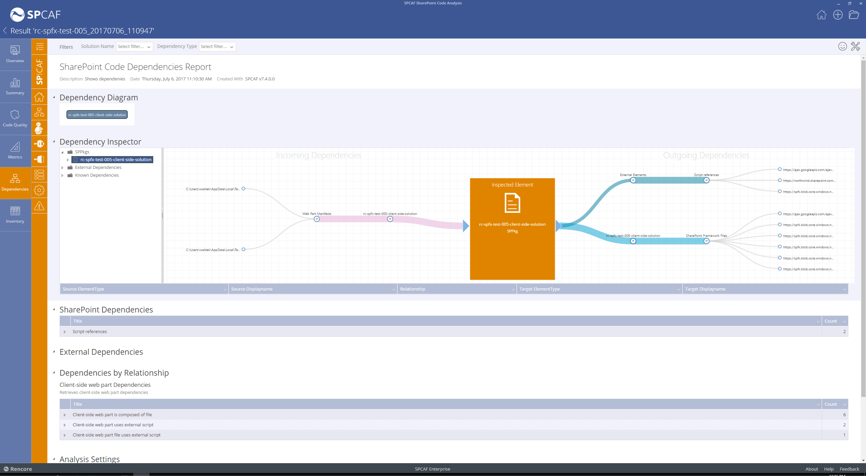Open the Help link in the footer
The image size is (866, 476).
(x=829, y=469)
